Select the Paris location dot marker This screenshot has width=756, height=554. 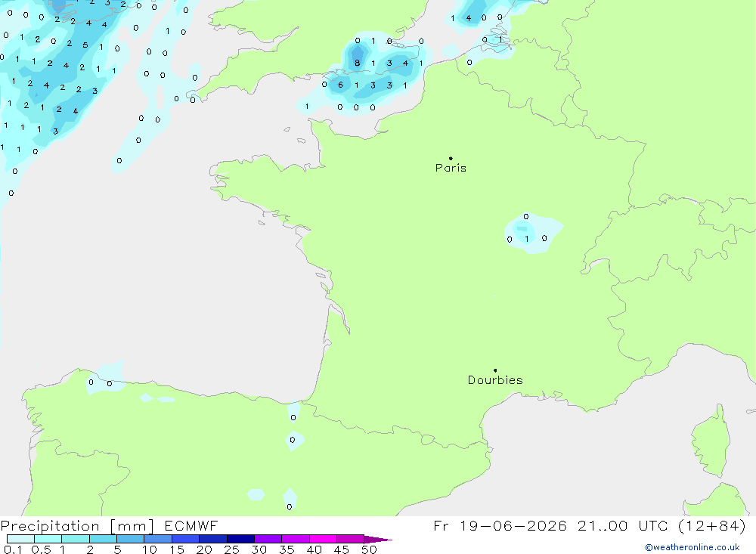[x=451, y=158]
